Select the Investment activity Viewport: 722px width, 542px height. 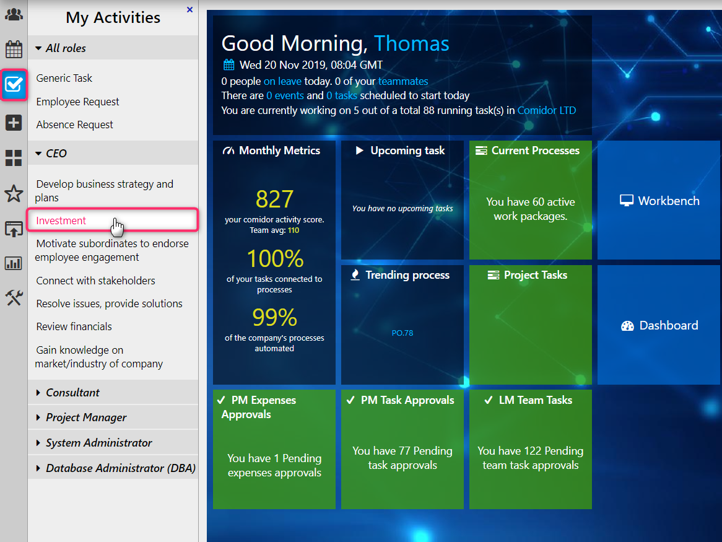(x=61, y=220)
